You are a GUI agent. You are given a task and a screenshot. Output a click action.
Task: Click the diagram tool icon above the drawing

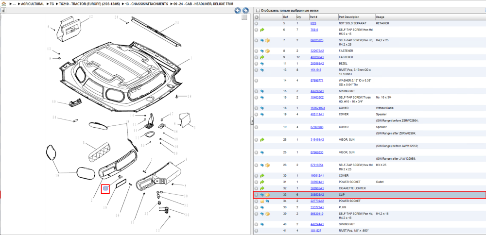pos(3,10)
